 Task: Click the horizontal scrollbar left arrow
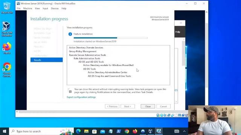coord(17,112)
